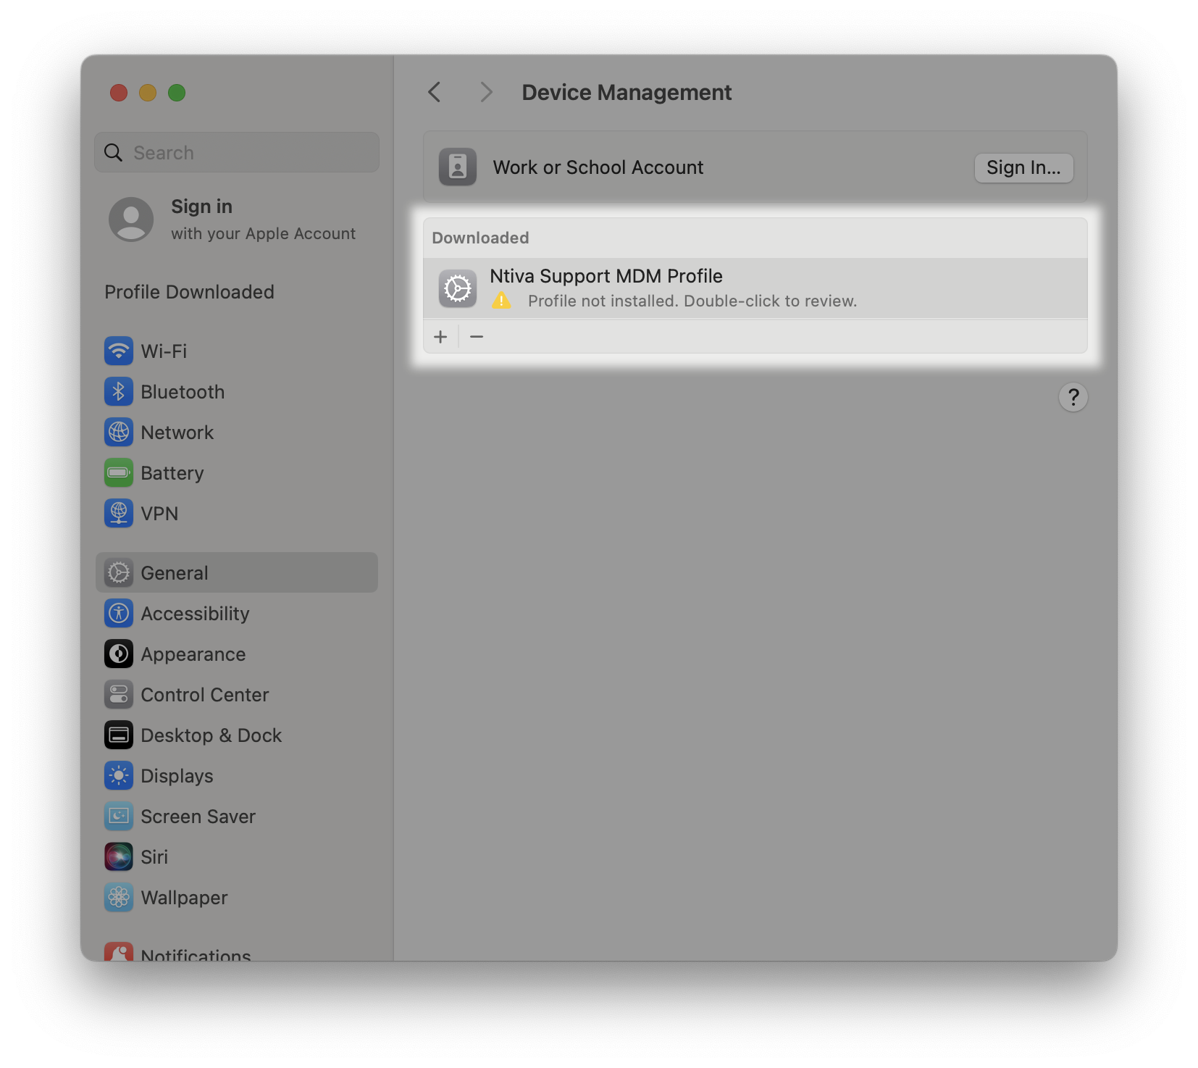Click the Work or School Account badge icon

click(458, 167)
